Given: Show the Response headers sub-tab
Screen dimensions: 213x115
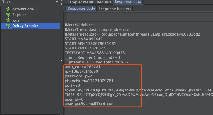Looking at the screenshot, I should coord(115,9).
